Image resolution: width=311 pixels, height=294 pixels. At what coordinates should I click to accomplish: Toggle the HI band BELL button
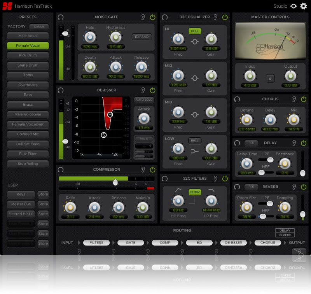pos(195,31)
